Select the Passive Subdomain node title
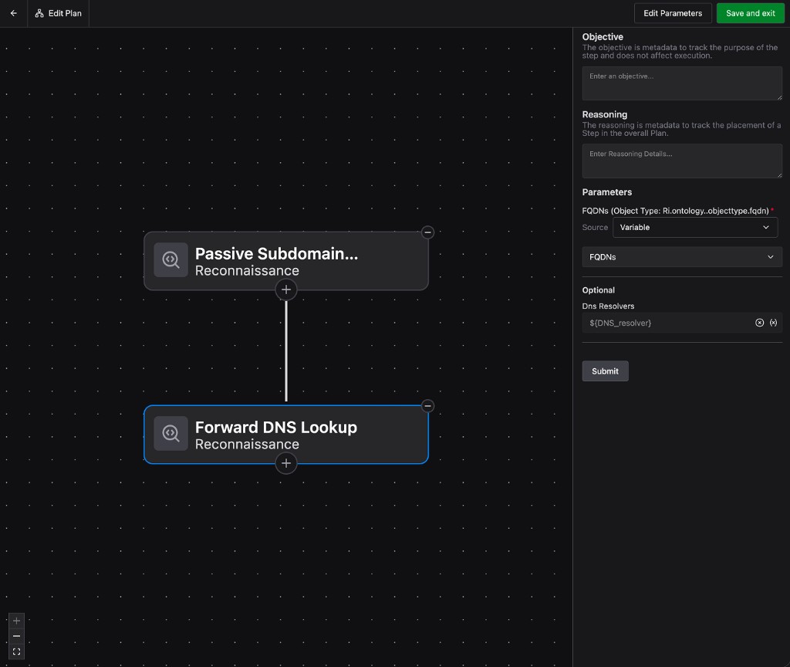This screenshot has height=667, width=790. 277,253
